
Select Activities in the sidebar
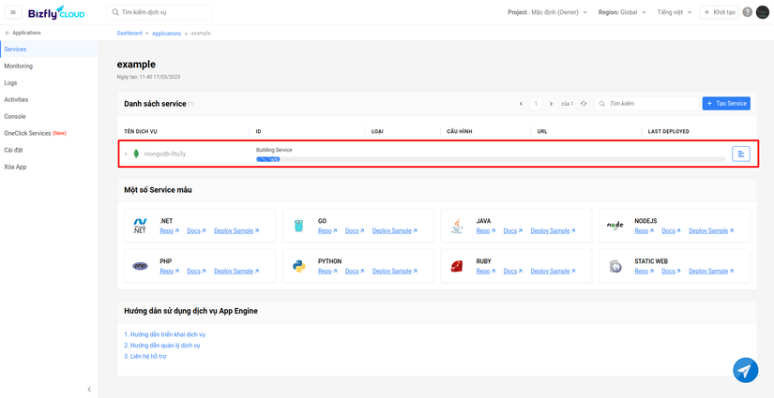49,99
